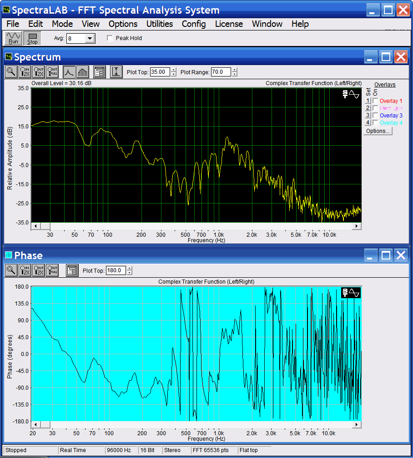Enable the Peak Hold checkbox
The image size is (413, 458).
point(110,38)
